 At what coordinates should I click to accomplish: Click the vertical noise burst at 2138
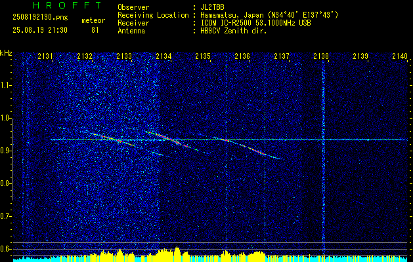pyautogui.click(x=323, y=158)
